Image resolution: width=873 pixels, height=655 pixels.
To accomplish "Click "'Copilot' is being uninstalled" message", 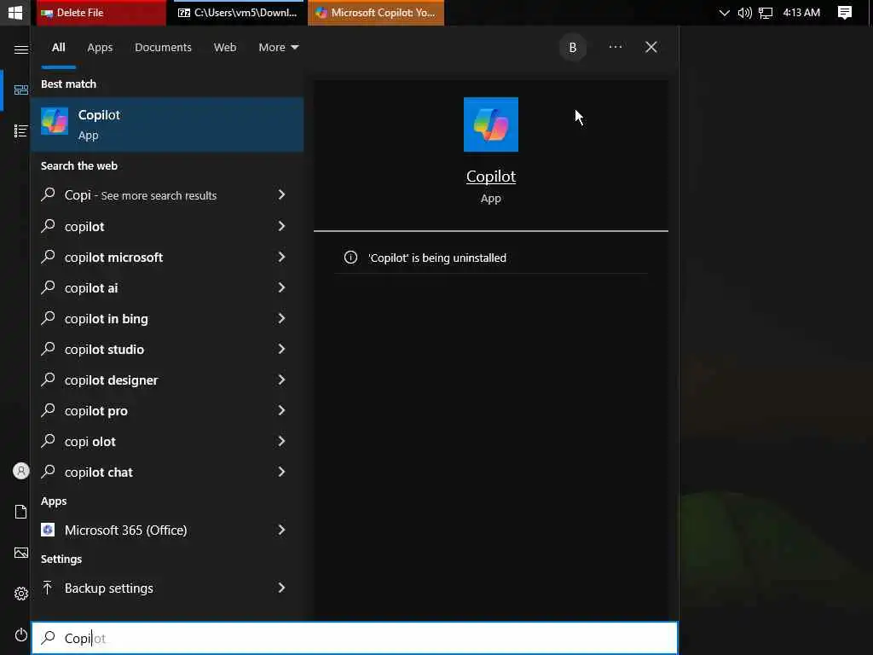I will click(x=437, y=258).
